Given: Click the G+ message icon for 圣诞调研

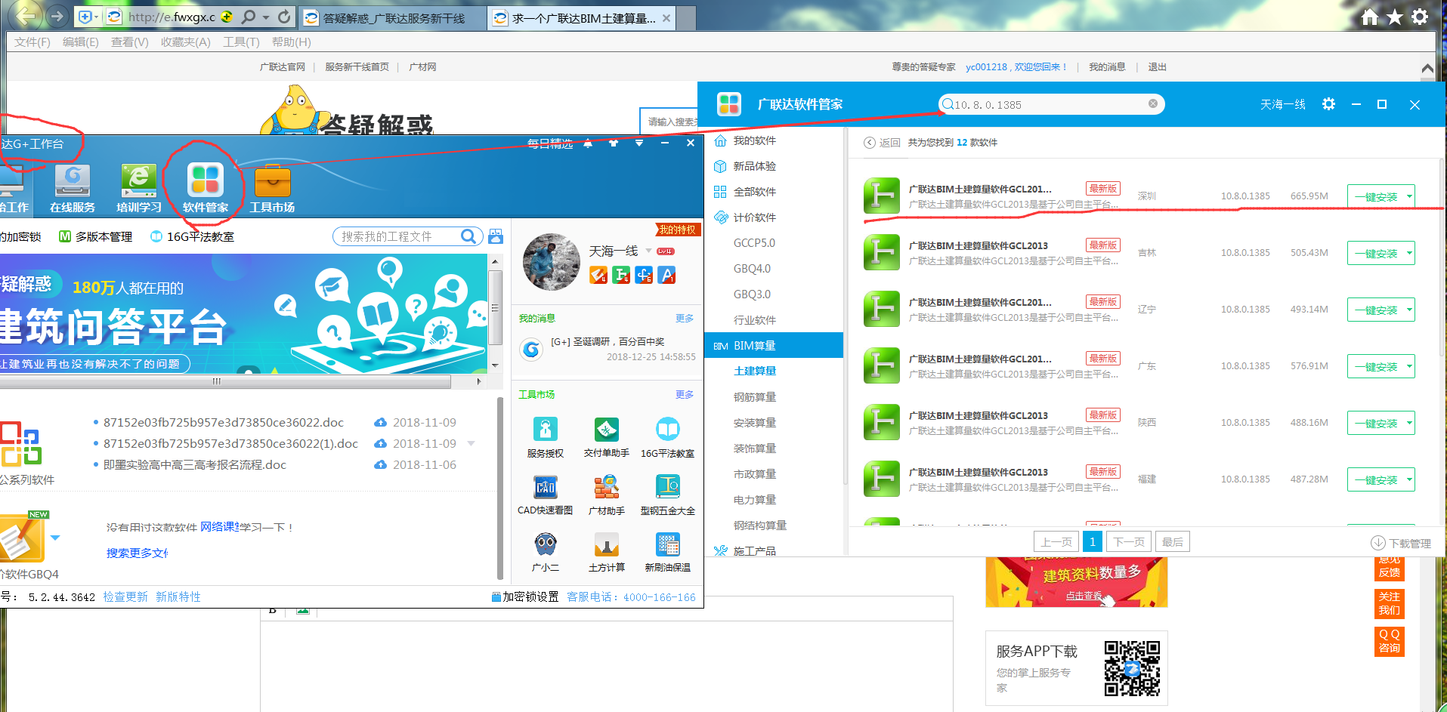Looking at the screenshot, I should 531,349.
